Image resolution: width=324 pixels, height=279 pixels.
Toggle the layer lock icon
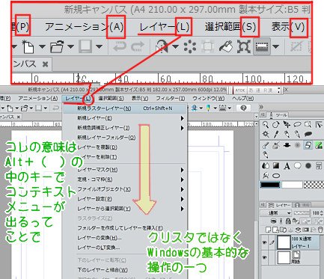(288, 221)
